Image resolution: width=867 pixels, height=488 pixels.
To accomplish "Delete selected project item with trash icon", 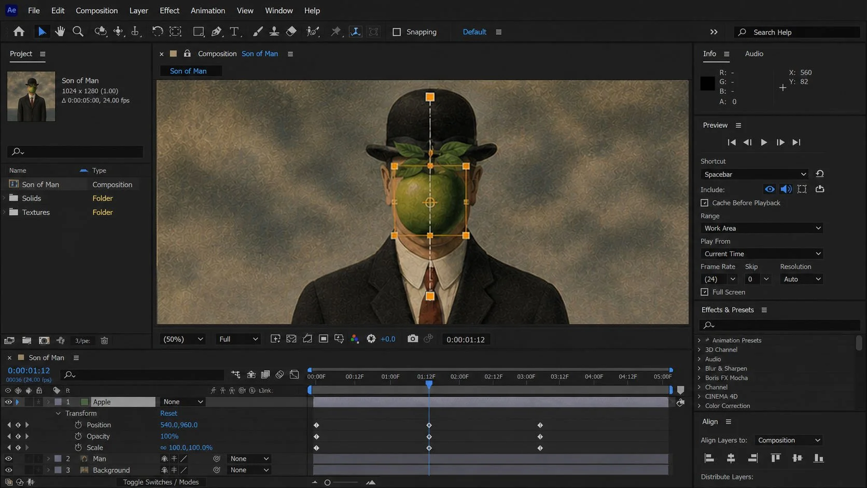I will pyautogui.click(x=104, y=340).
